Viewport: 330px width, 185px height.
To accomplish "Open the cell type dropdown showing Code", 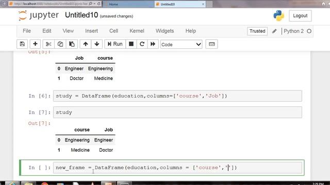I will click(x=181, y=44).
